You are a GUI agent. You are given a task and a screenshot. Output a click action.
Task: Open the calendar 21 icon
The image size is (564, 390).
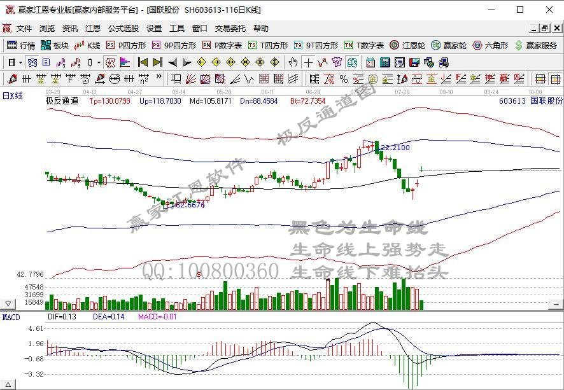pos(370,63)
